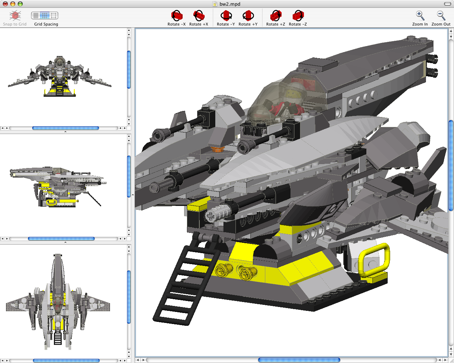Screen dimensions: 454x363
Task: Enable Snap to Grid
Action: 15,16
